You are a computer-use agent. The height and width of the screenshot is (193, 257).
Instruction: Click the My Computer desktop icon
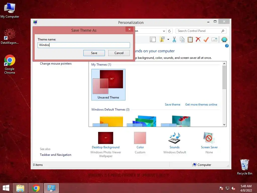pos(10,11)
